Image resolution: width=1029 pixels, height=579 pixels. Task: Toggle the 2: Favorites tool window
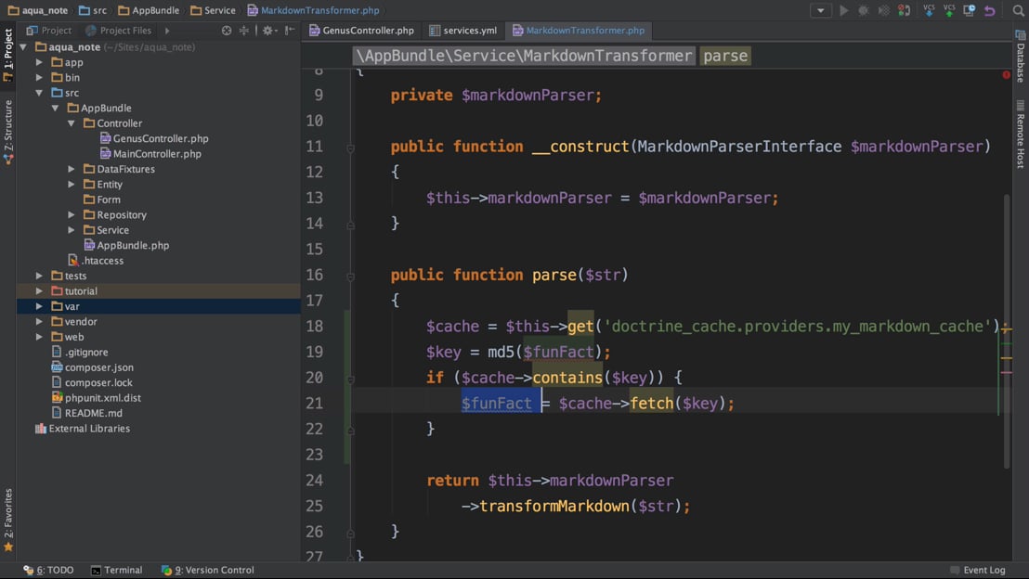(x=8, y=519)
